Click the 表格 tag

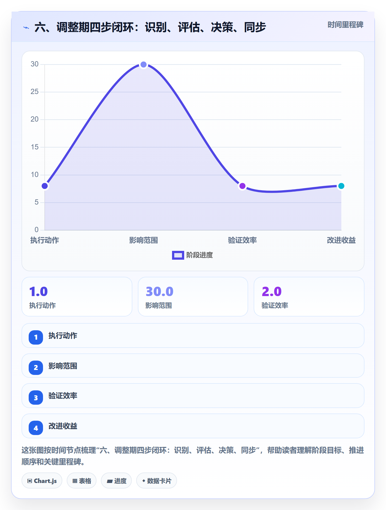coord(82,481)
